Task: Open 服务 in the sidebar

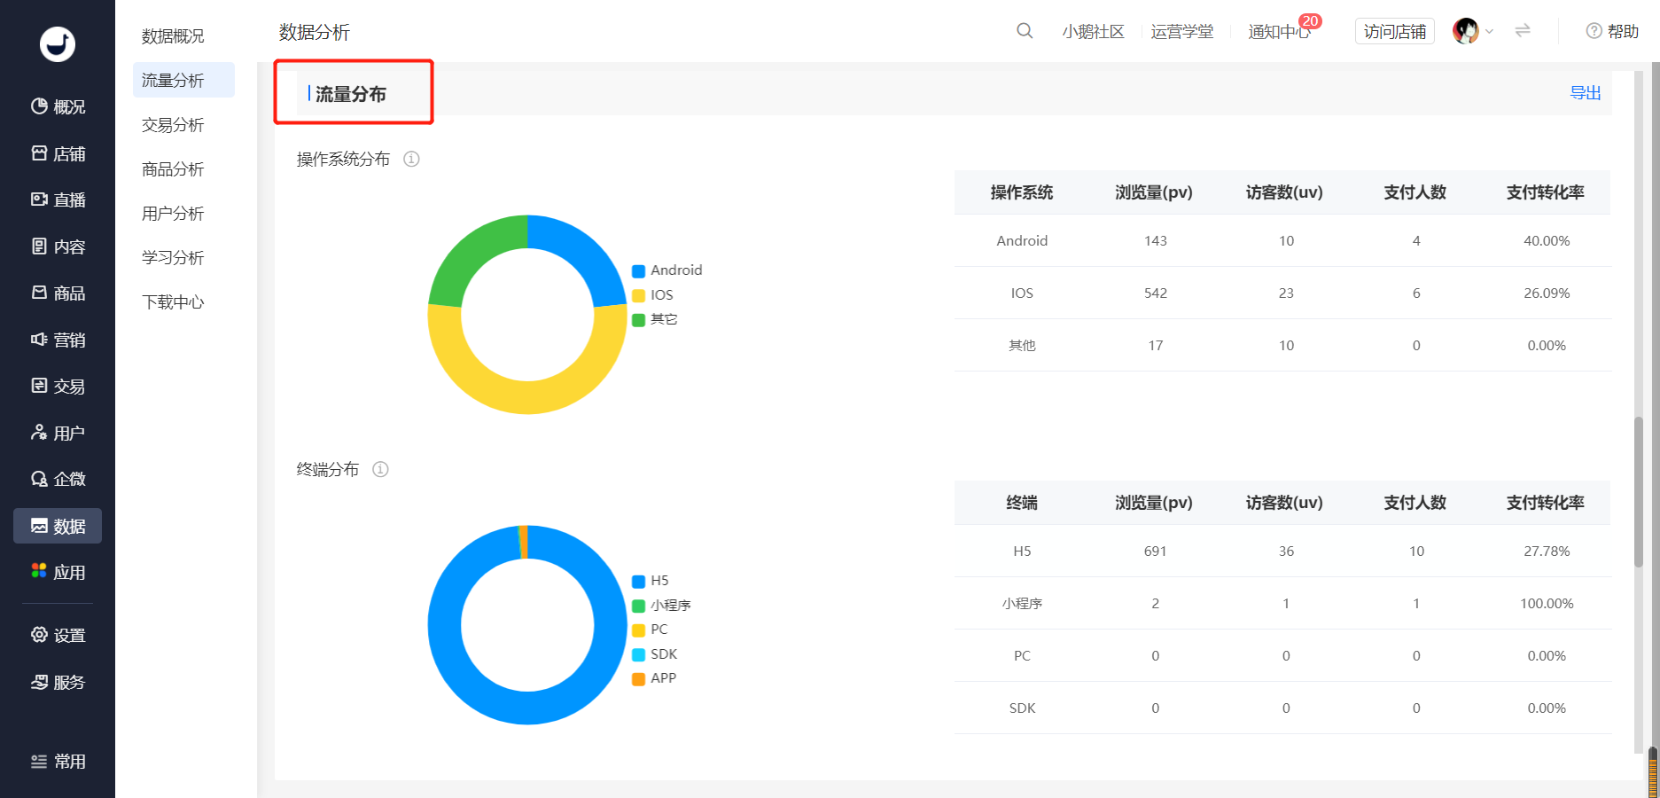Action: tap(58, 682)
